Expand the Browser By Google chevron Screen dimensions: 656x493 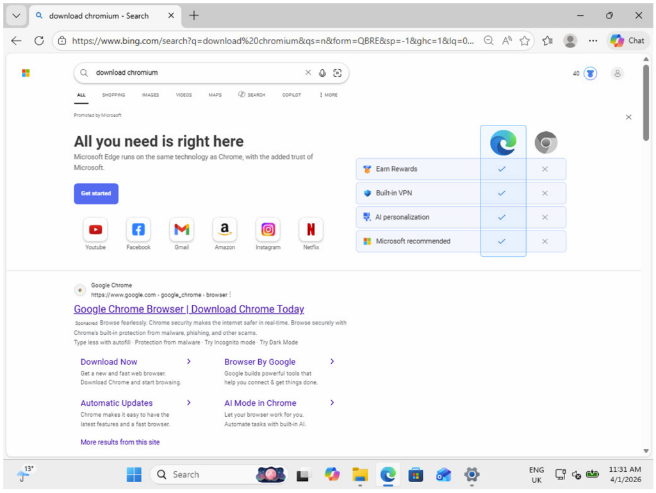pos(332,361)
